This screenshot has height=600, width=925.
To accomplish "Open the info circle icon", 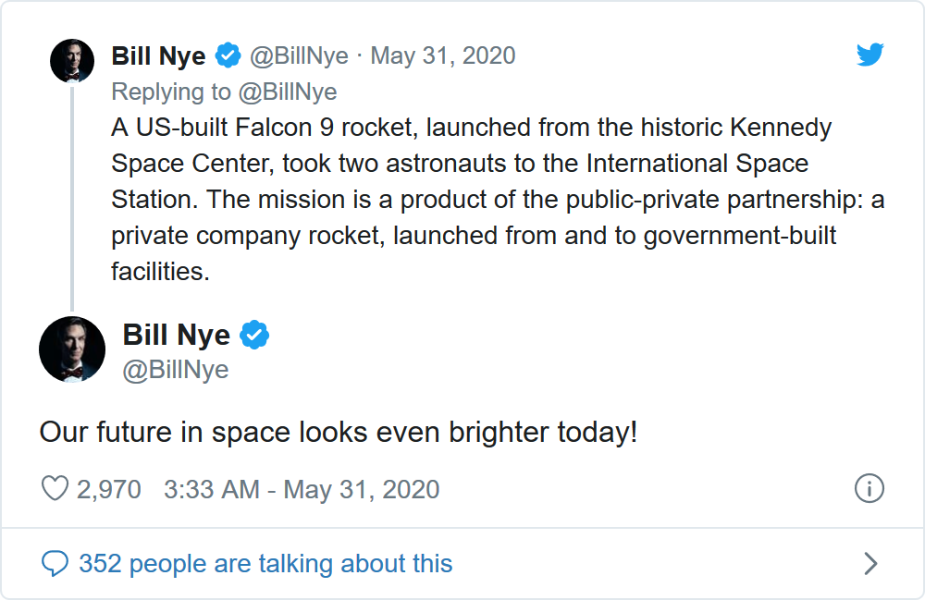I will tap(869, 488).
